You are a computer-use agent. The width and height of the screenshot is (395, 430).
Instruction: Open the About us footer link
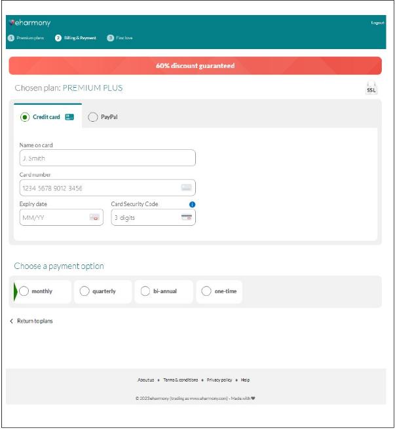146,380
